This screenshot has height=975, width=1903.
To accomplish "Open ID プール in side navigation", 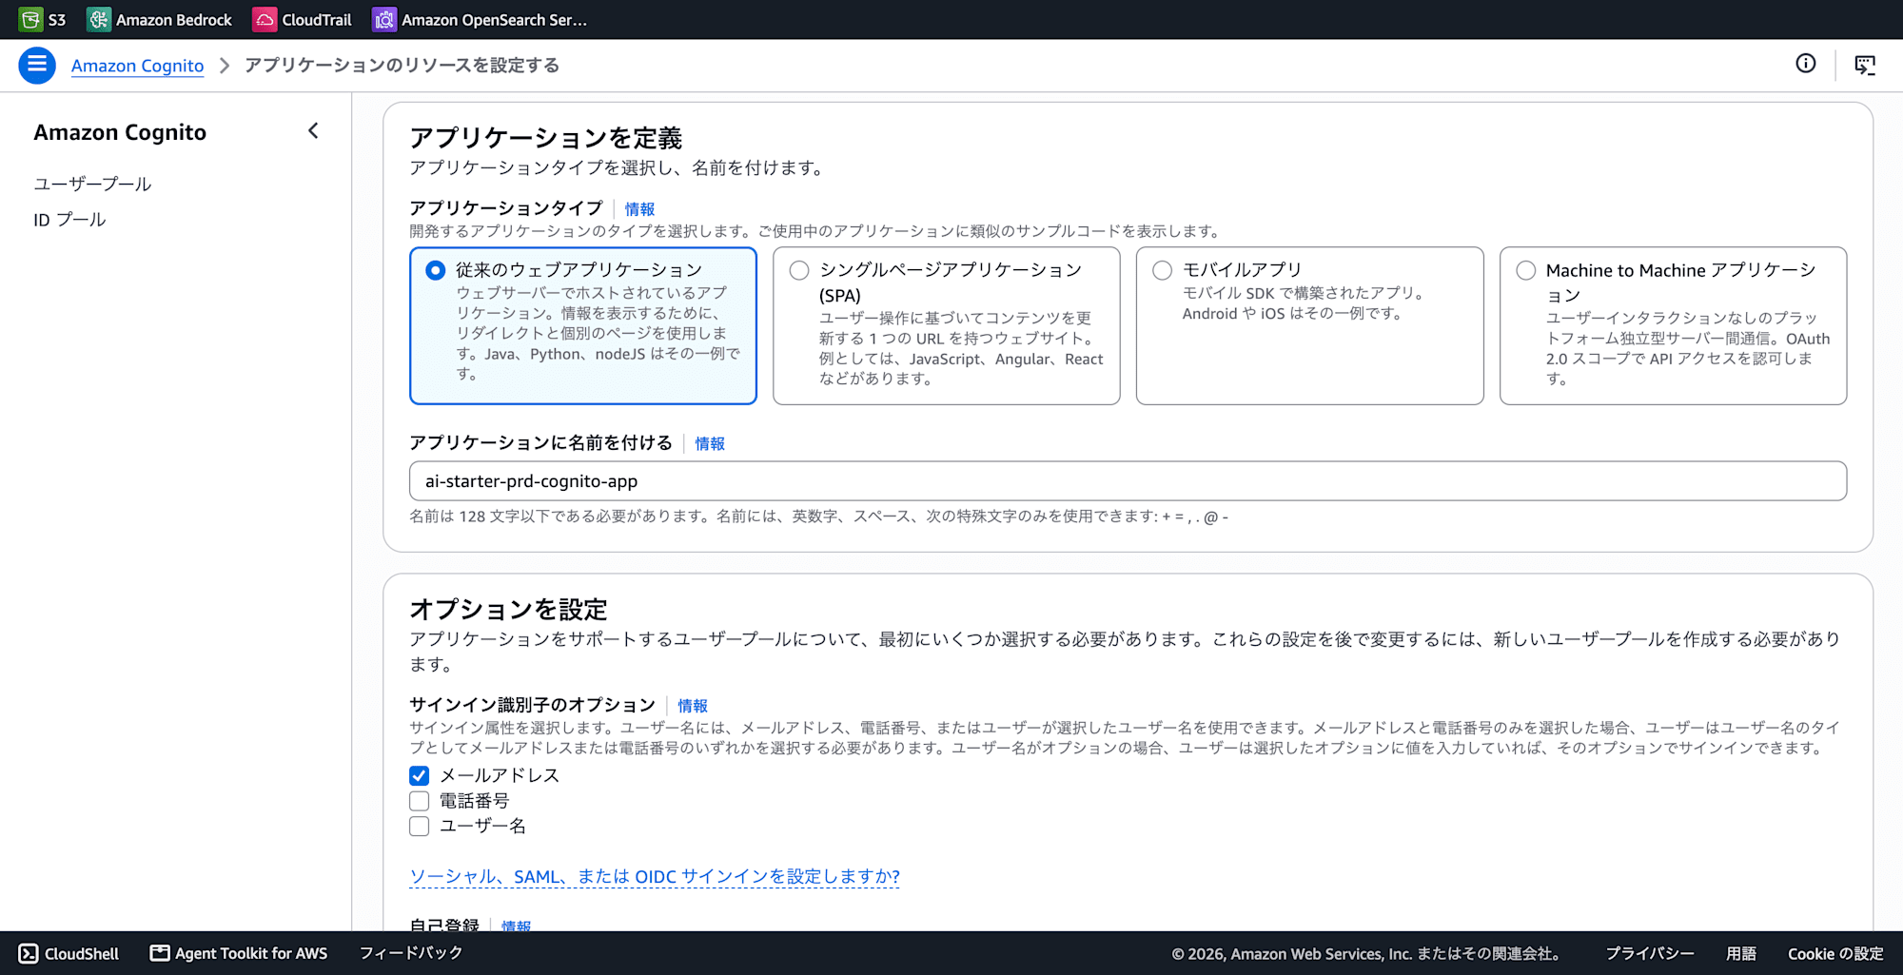I will coord(69,220).
